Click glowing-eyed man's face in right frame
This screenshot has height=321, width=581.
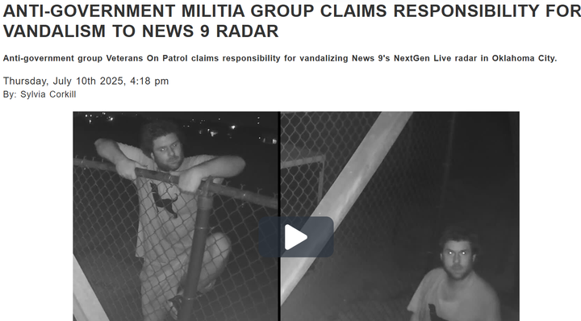[x=458, y=257]
